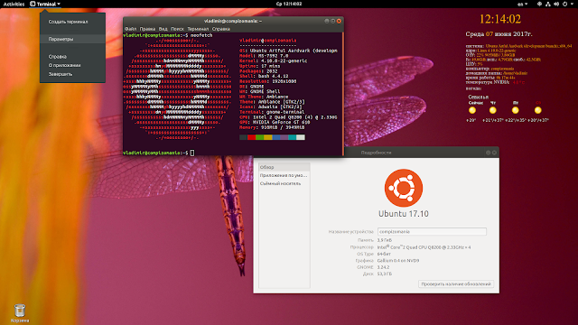Click the Kernel: 4.10.0-22-generic line
This screenshot has height=325, width=578.
pyautogui.click(x=273, y=60)
